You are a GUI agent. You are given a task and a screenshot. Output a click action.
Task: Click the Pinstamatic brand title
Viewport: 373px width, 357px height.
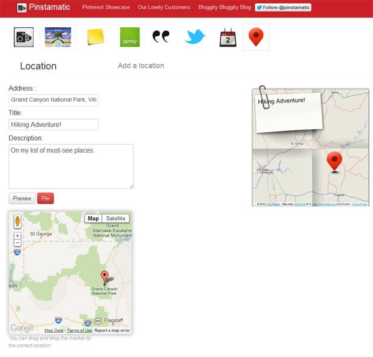[x=50, y=7]
